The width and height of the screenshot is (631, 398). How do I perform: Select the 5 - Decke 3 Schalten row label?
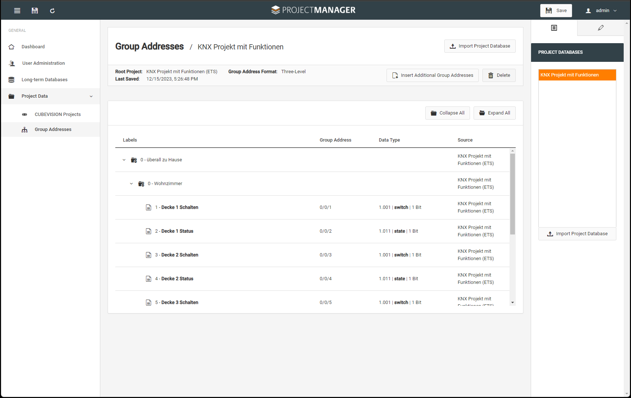click(176, 303)
